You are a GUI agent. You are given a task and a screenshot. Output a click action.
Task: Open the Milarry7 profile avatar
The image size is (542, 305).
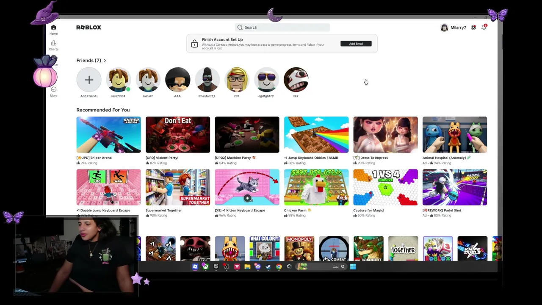444,28
